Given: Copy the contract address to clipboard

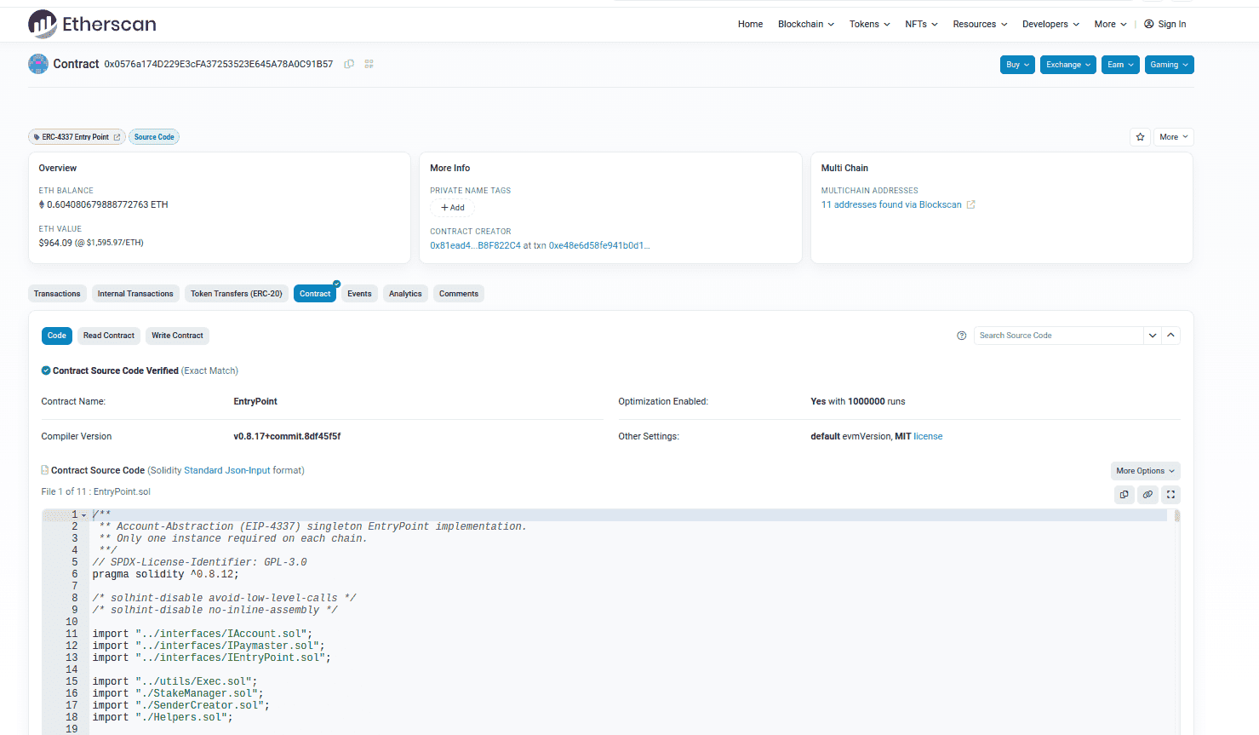Looking at the screenshot, I should click(349, 64).
